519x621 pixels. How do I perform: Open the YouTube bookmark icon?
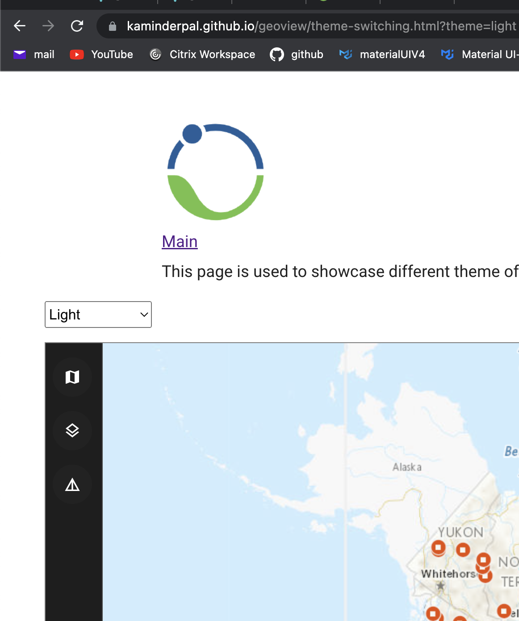(x=76, y=54)
